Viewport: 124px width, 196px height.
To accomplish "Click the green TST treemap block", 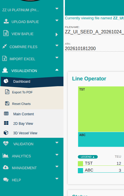I will 101,109.
